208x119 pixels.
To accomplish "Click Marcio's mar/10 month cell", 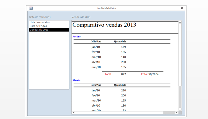I will (x=96, y=100).
